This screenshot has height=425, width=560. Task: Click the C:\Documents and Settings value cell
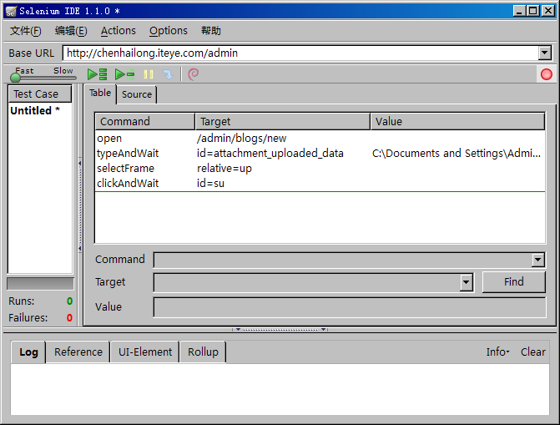click(x=457, y=154)
